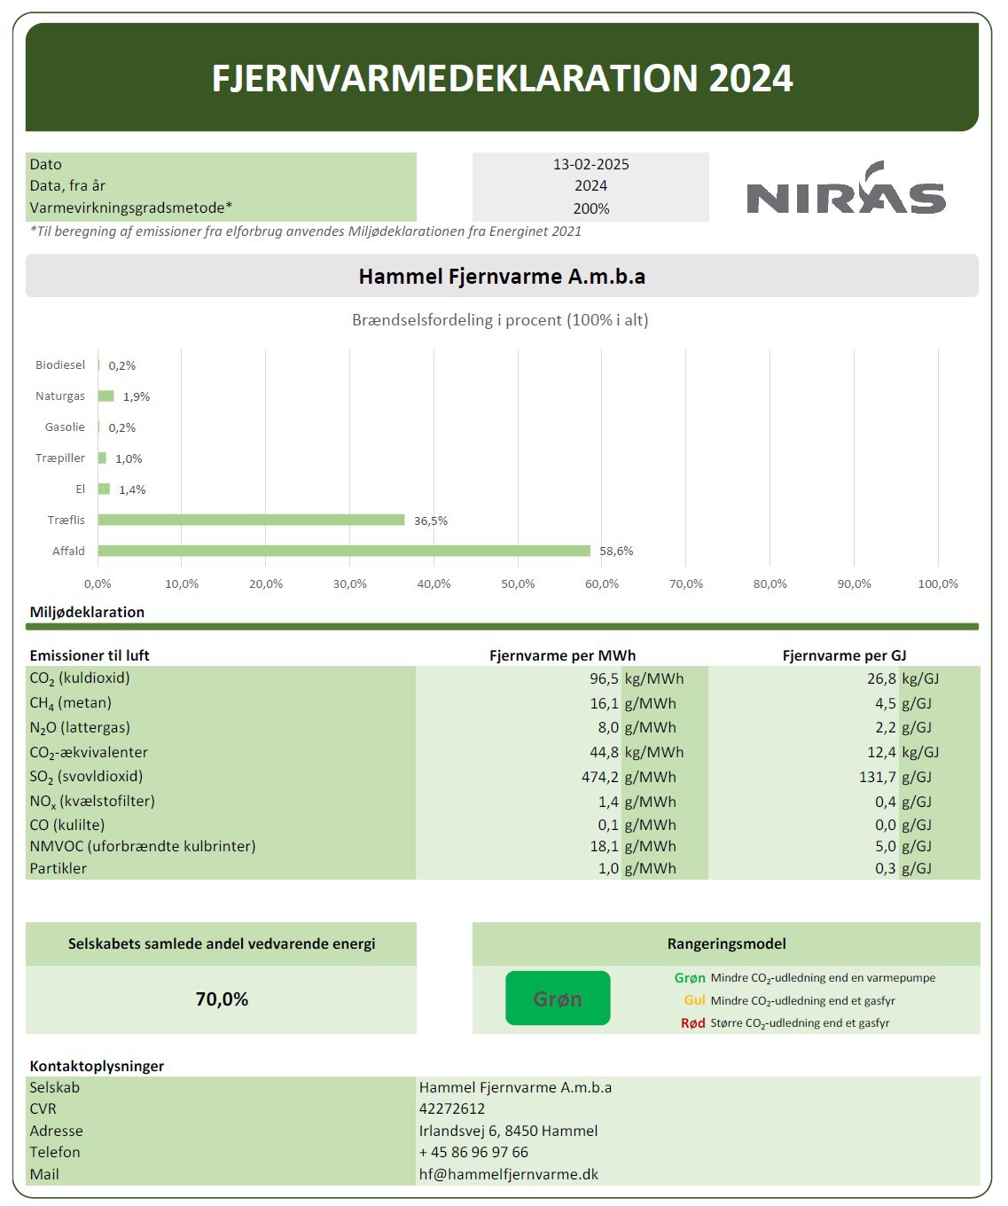The width and height of the screenshot is (1008, 1206).
Task: Click the Træflis bar in the chart
Action: pyautogui.click(x=252, y=520)
